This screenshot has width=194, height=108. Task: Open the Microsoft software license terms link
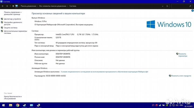(x=104, y=72)
